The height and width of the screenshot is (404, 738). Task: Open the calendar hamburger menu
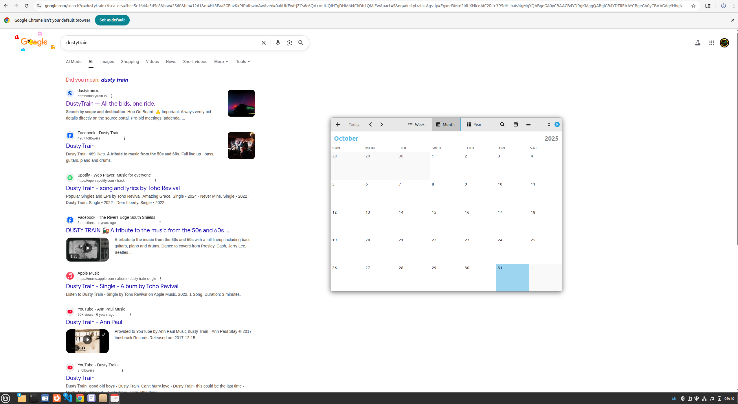[528, 124]
